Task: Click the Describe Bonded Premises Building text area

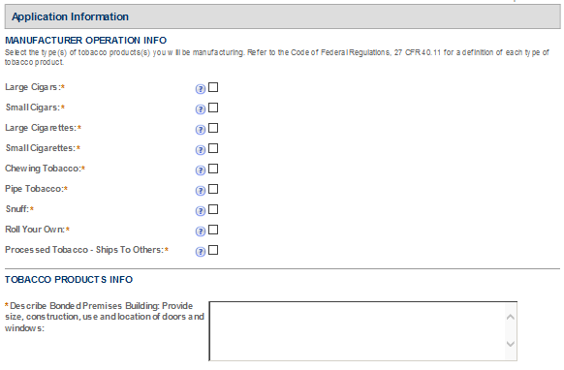Action: pyautogui.click(x=363, y=331)
